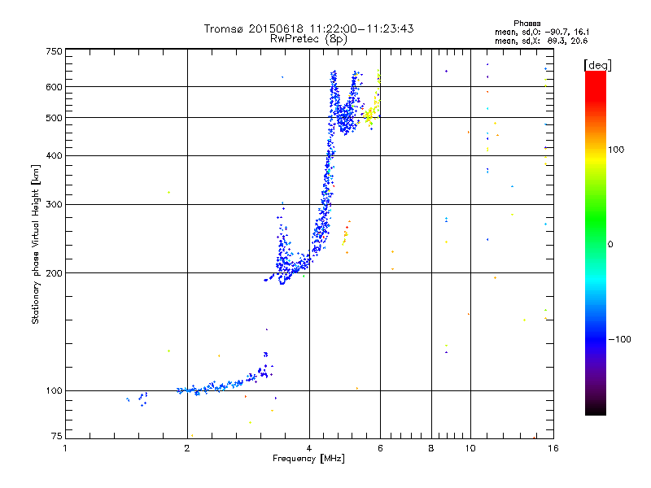Click the y-axis tick label '300'
Viewport: 651px width, 488px height.
coord(54,204)
